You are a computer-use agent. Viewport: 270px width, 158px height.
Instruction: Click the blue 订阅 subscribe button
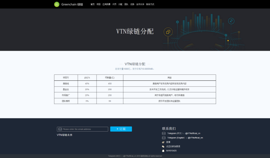pyautogui.click(x=121, y=129)
